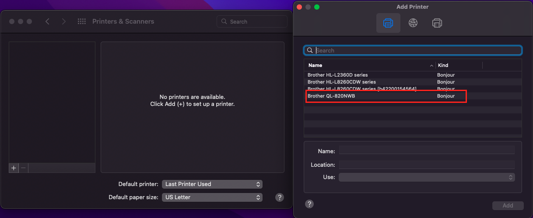Switch to the IP printer globe tab
Viewport: 533px width, 218px height.
pos(413,23)
